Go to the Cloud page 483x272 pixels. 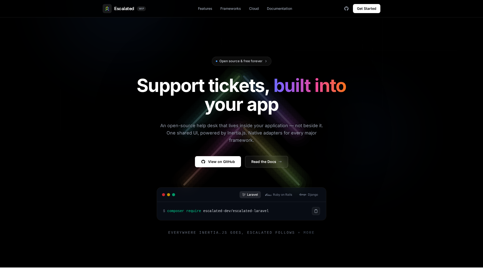click(x=254, y=9)
